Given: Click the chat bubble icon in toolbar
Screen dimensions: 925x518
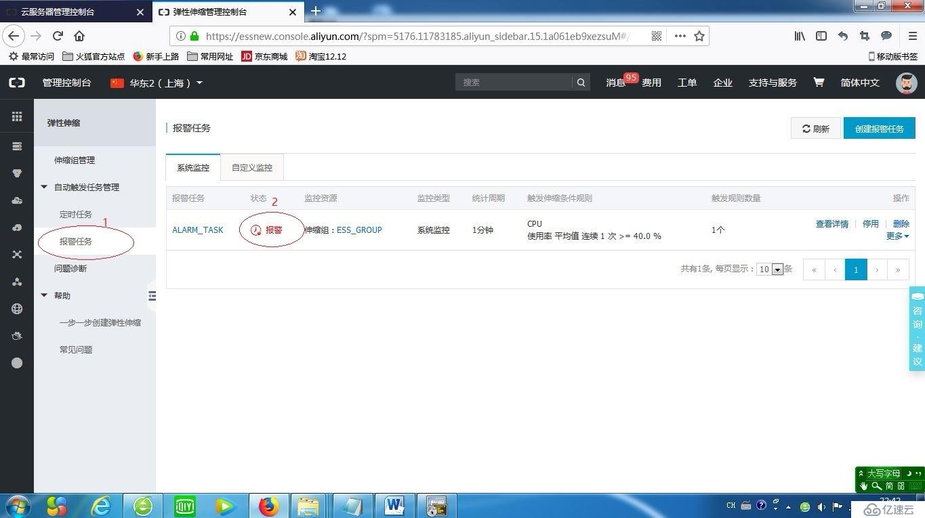Looking at the screenshot, I should [886, 36].
